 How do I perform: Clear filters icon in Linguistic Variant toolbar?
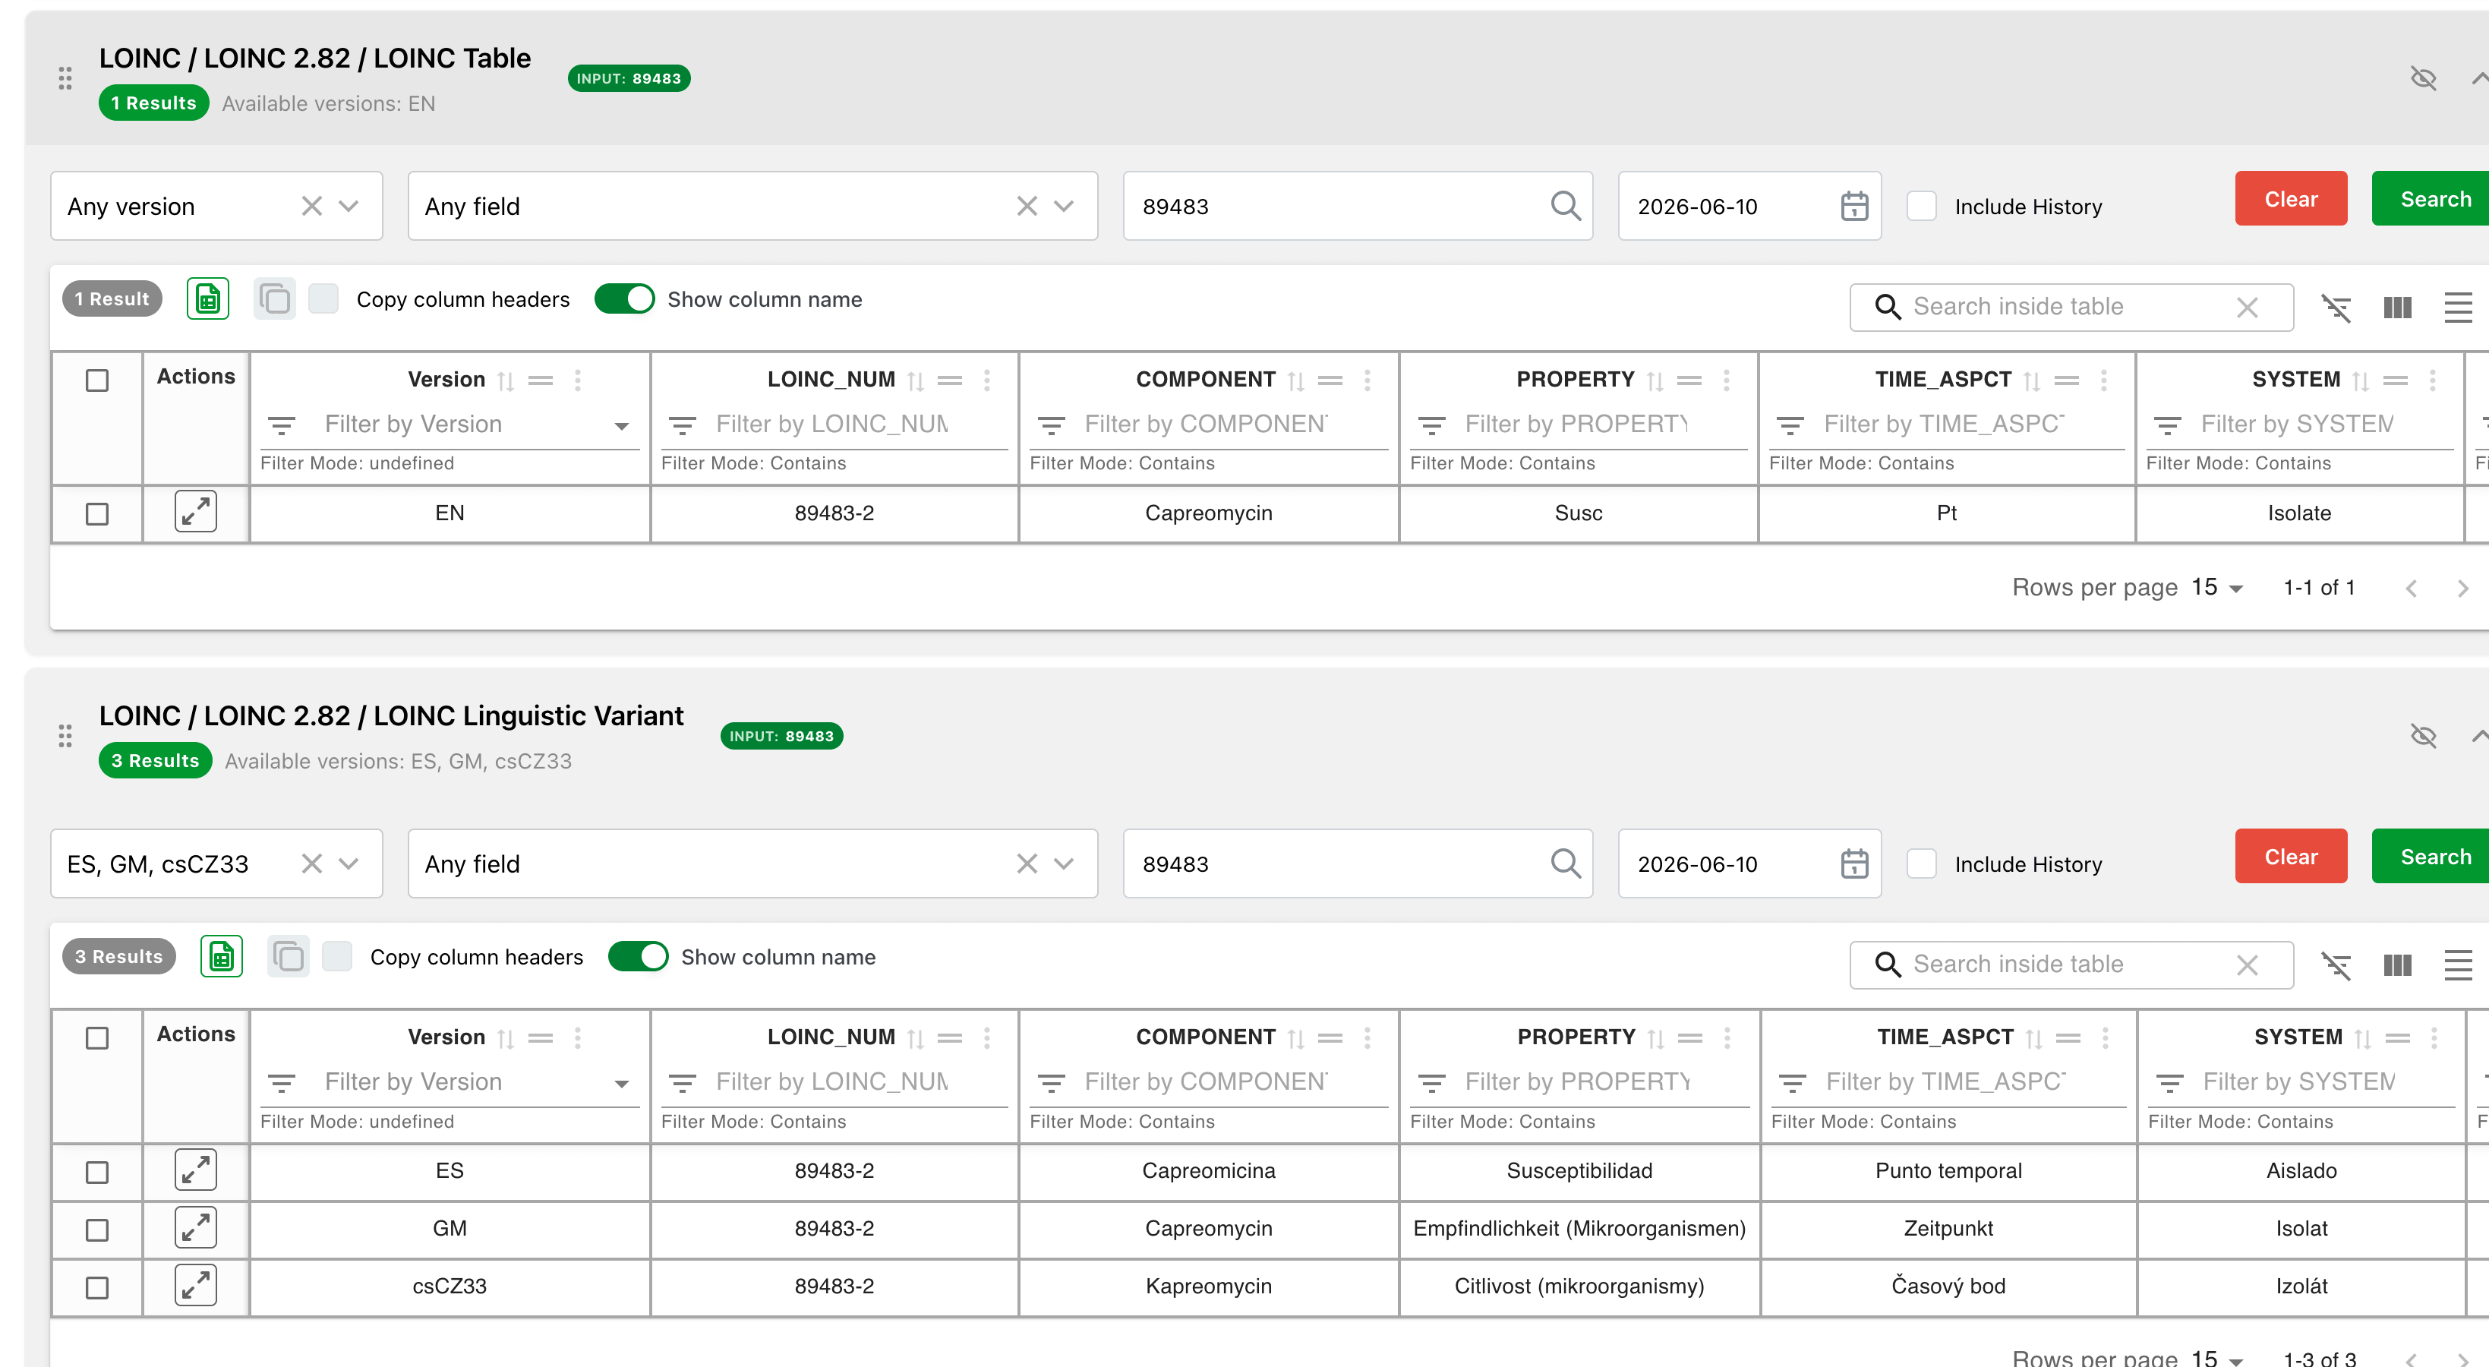click(x=2336, y=965)
